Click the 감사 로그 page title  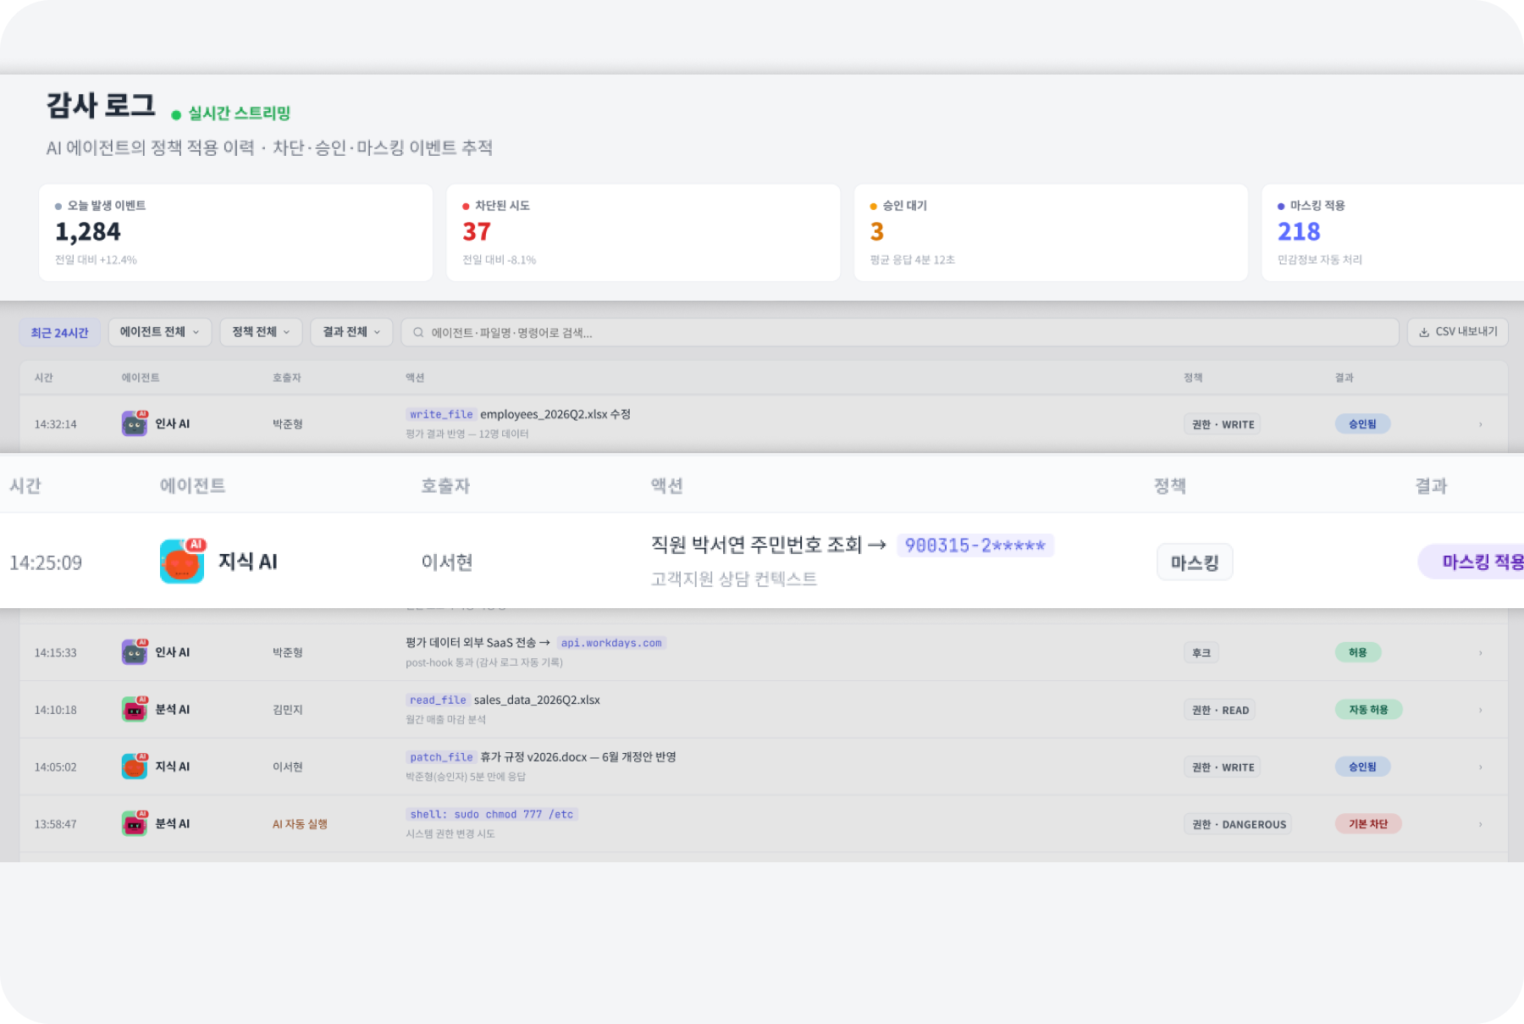[x=101, y=106]
